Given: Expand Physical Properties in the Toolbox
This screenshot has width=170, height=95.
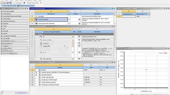Looking at the screenshot, I should [2, 11].
